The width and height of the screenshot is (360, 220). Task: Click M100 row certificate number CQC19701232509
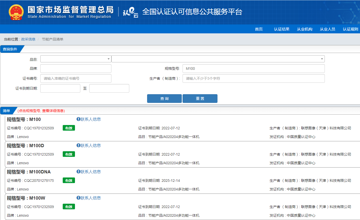[39, 128]
